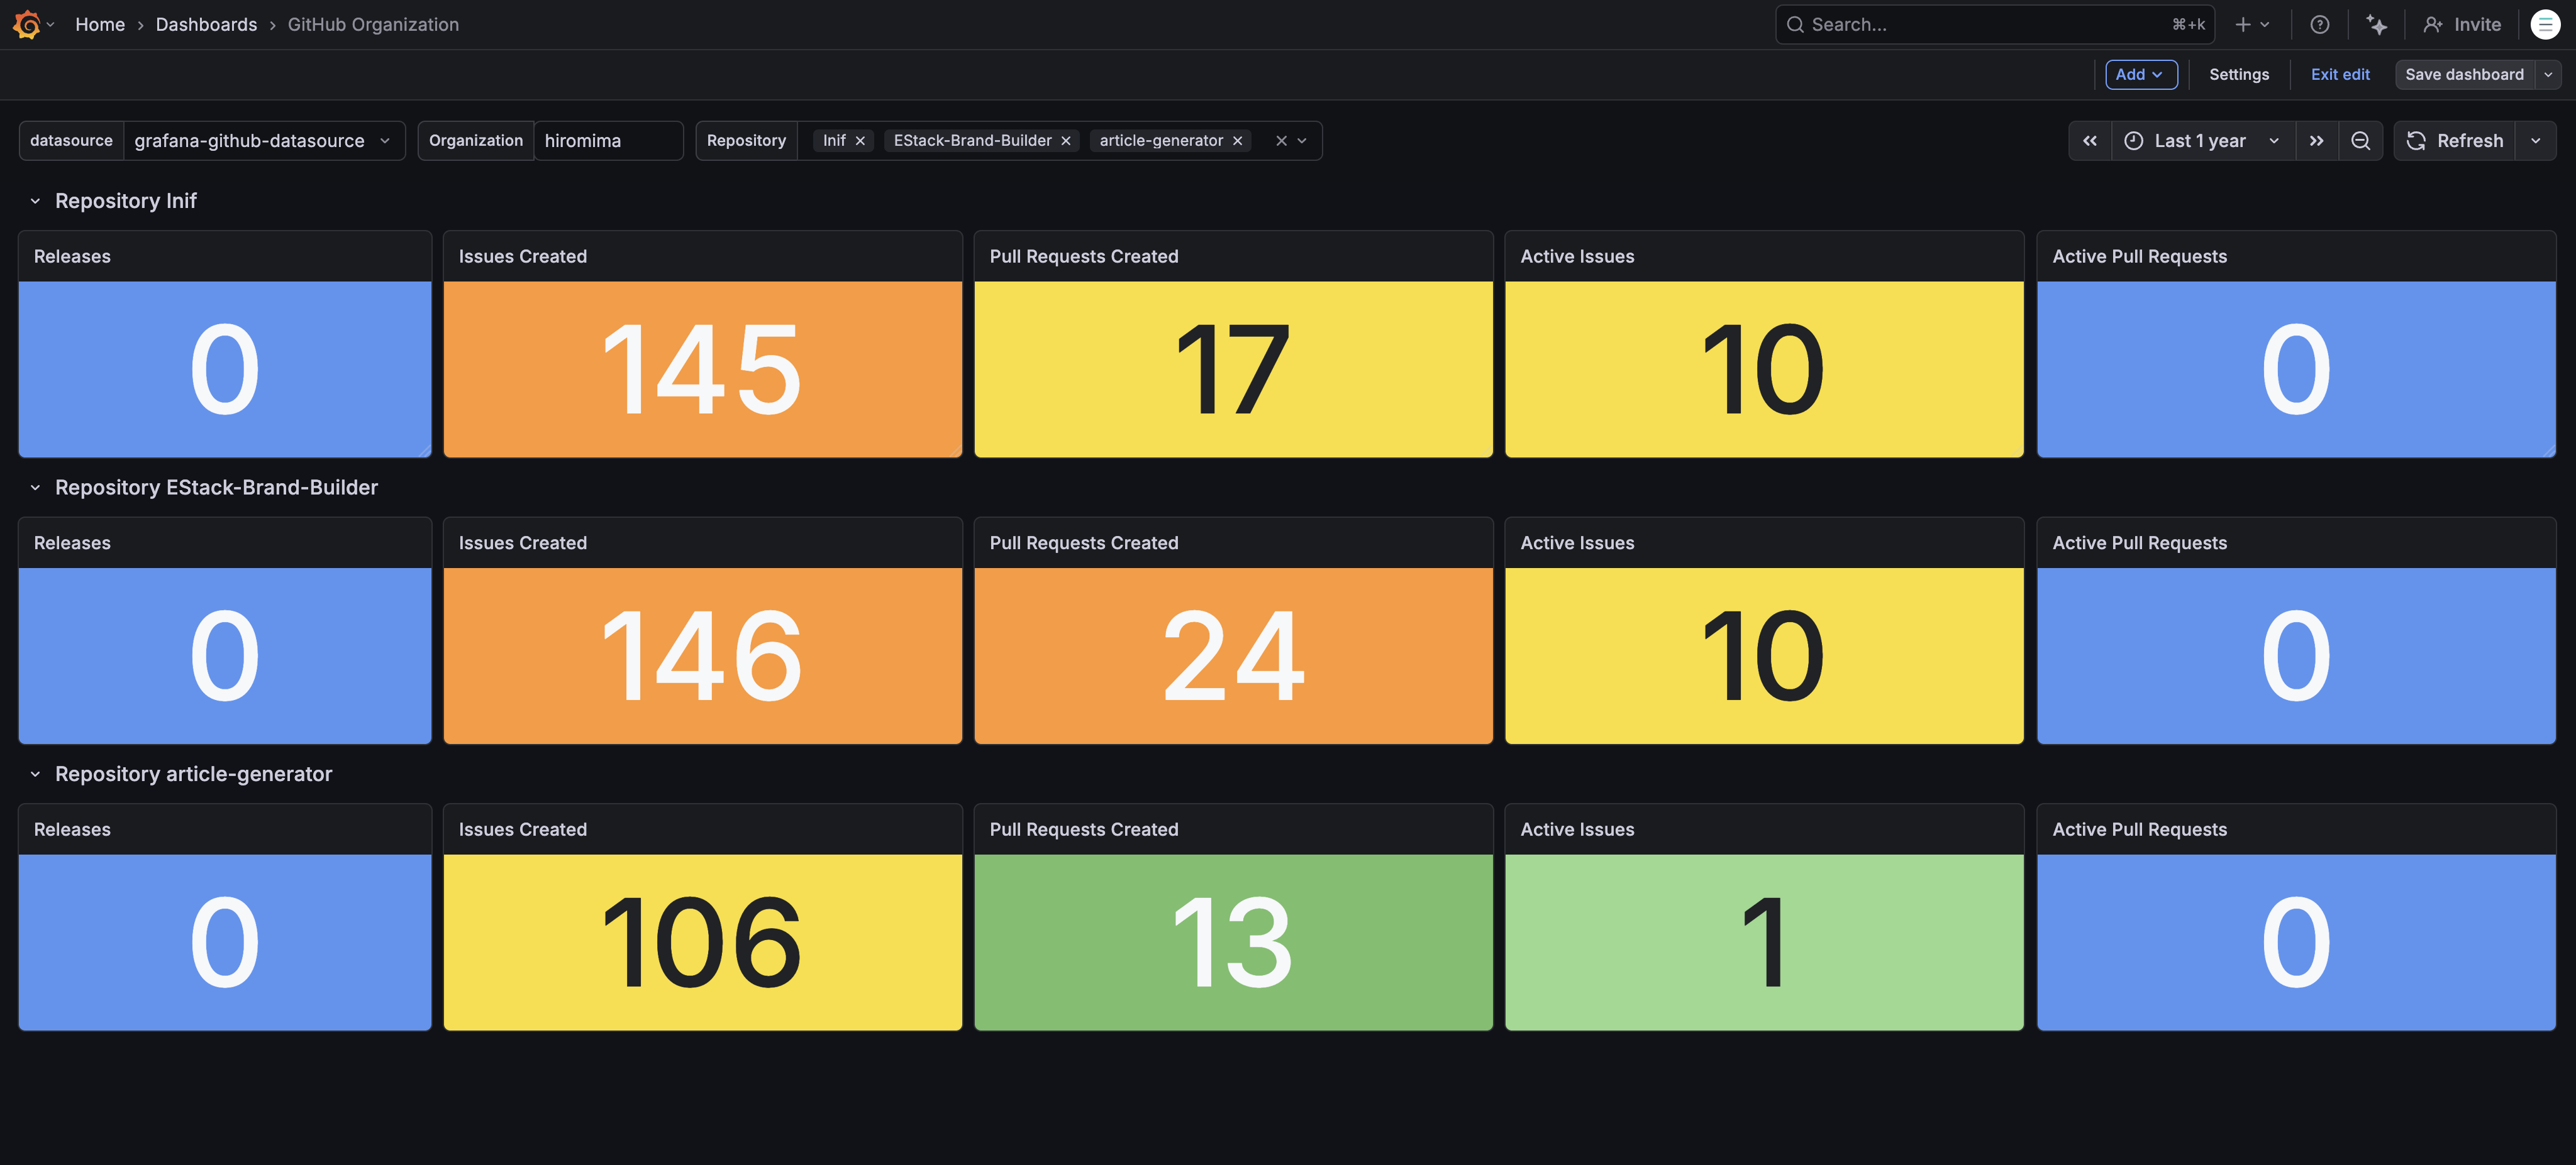Open the Add panel menu
Screen dimensions: 2576x1165
click(2140, 75)
